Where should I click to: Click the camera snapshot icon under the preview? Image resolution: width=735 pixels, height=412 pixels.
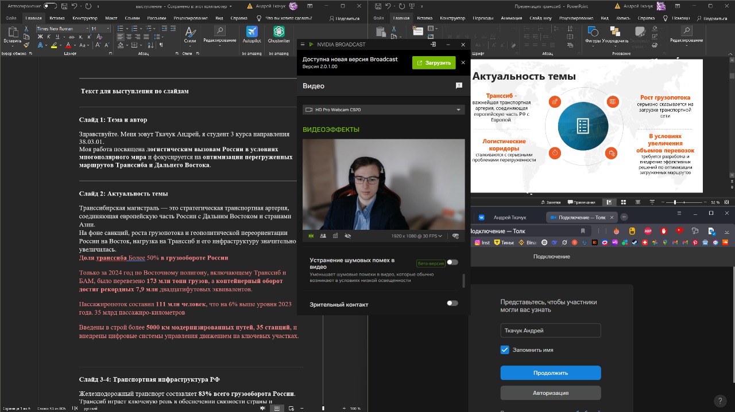pyautogui.click(x=335, y=236)
